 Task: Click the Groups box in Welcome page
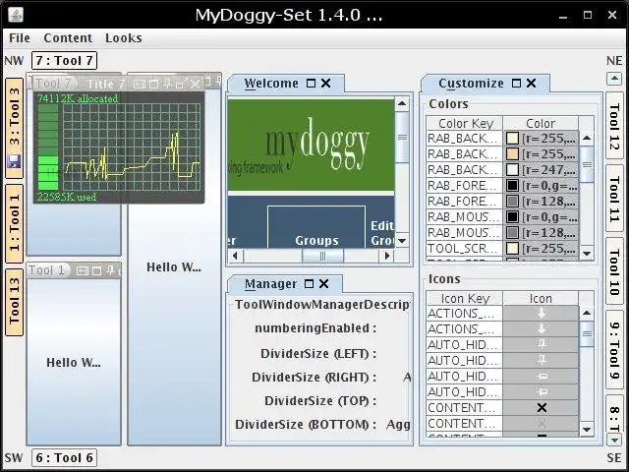[316, 227]
